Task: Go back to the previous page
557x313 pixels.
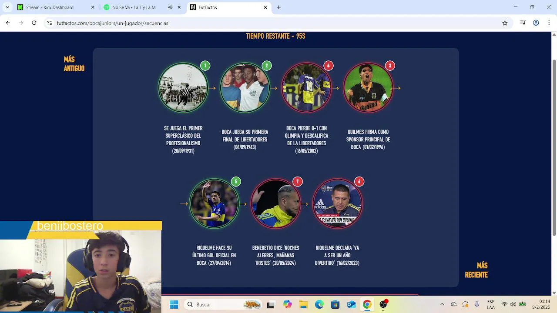Action: click(8, 23)
